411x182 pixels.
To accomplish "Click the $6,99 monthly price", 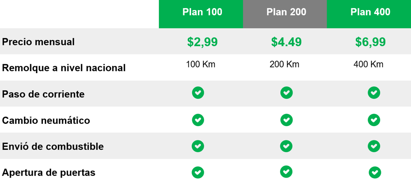I will pos(370,42).
